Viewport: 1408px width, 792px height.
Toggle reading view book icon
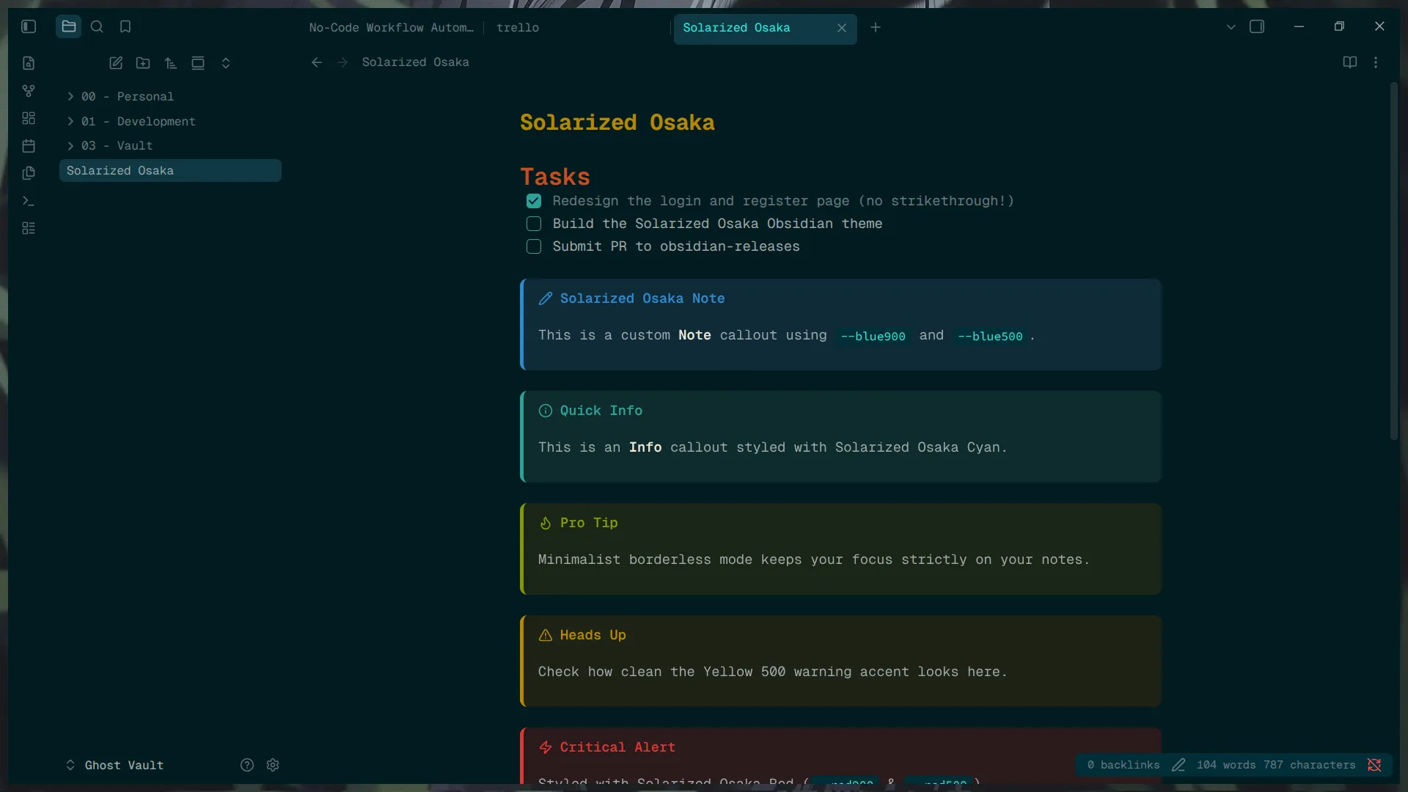1350,62
